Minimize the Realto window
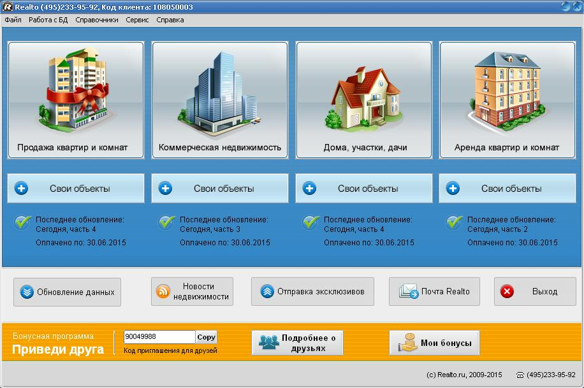 click(x=566, y=6)
